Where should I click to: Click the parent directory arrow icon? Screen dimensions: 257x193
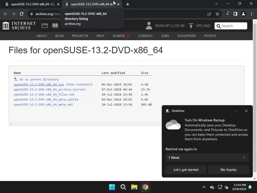tap(16, 79)
